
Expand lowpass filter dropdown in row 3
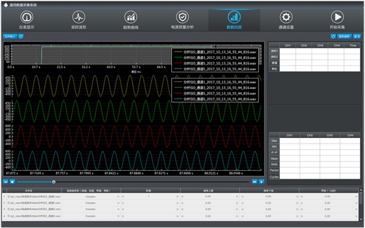pyautogui.click(x=118, y=209)
